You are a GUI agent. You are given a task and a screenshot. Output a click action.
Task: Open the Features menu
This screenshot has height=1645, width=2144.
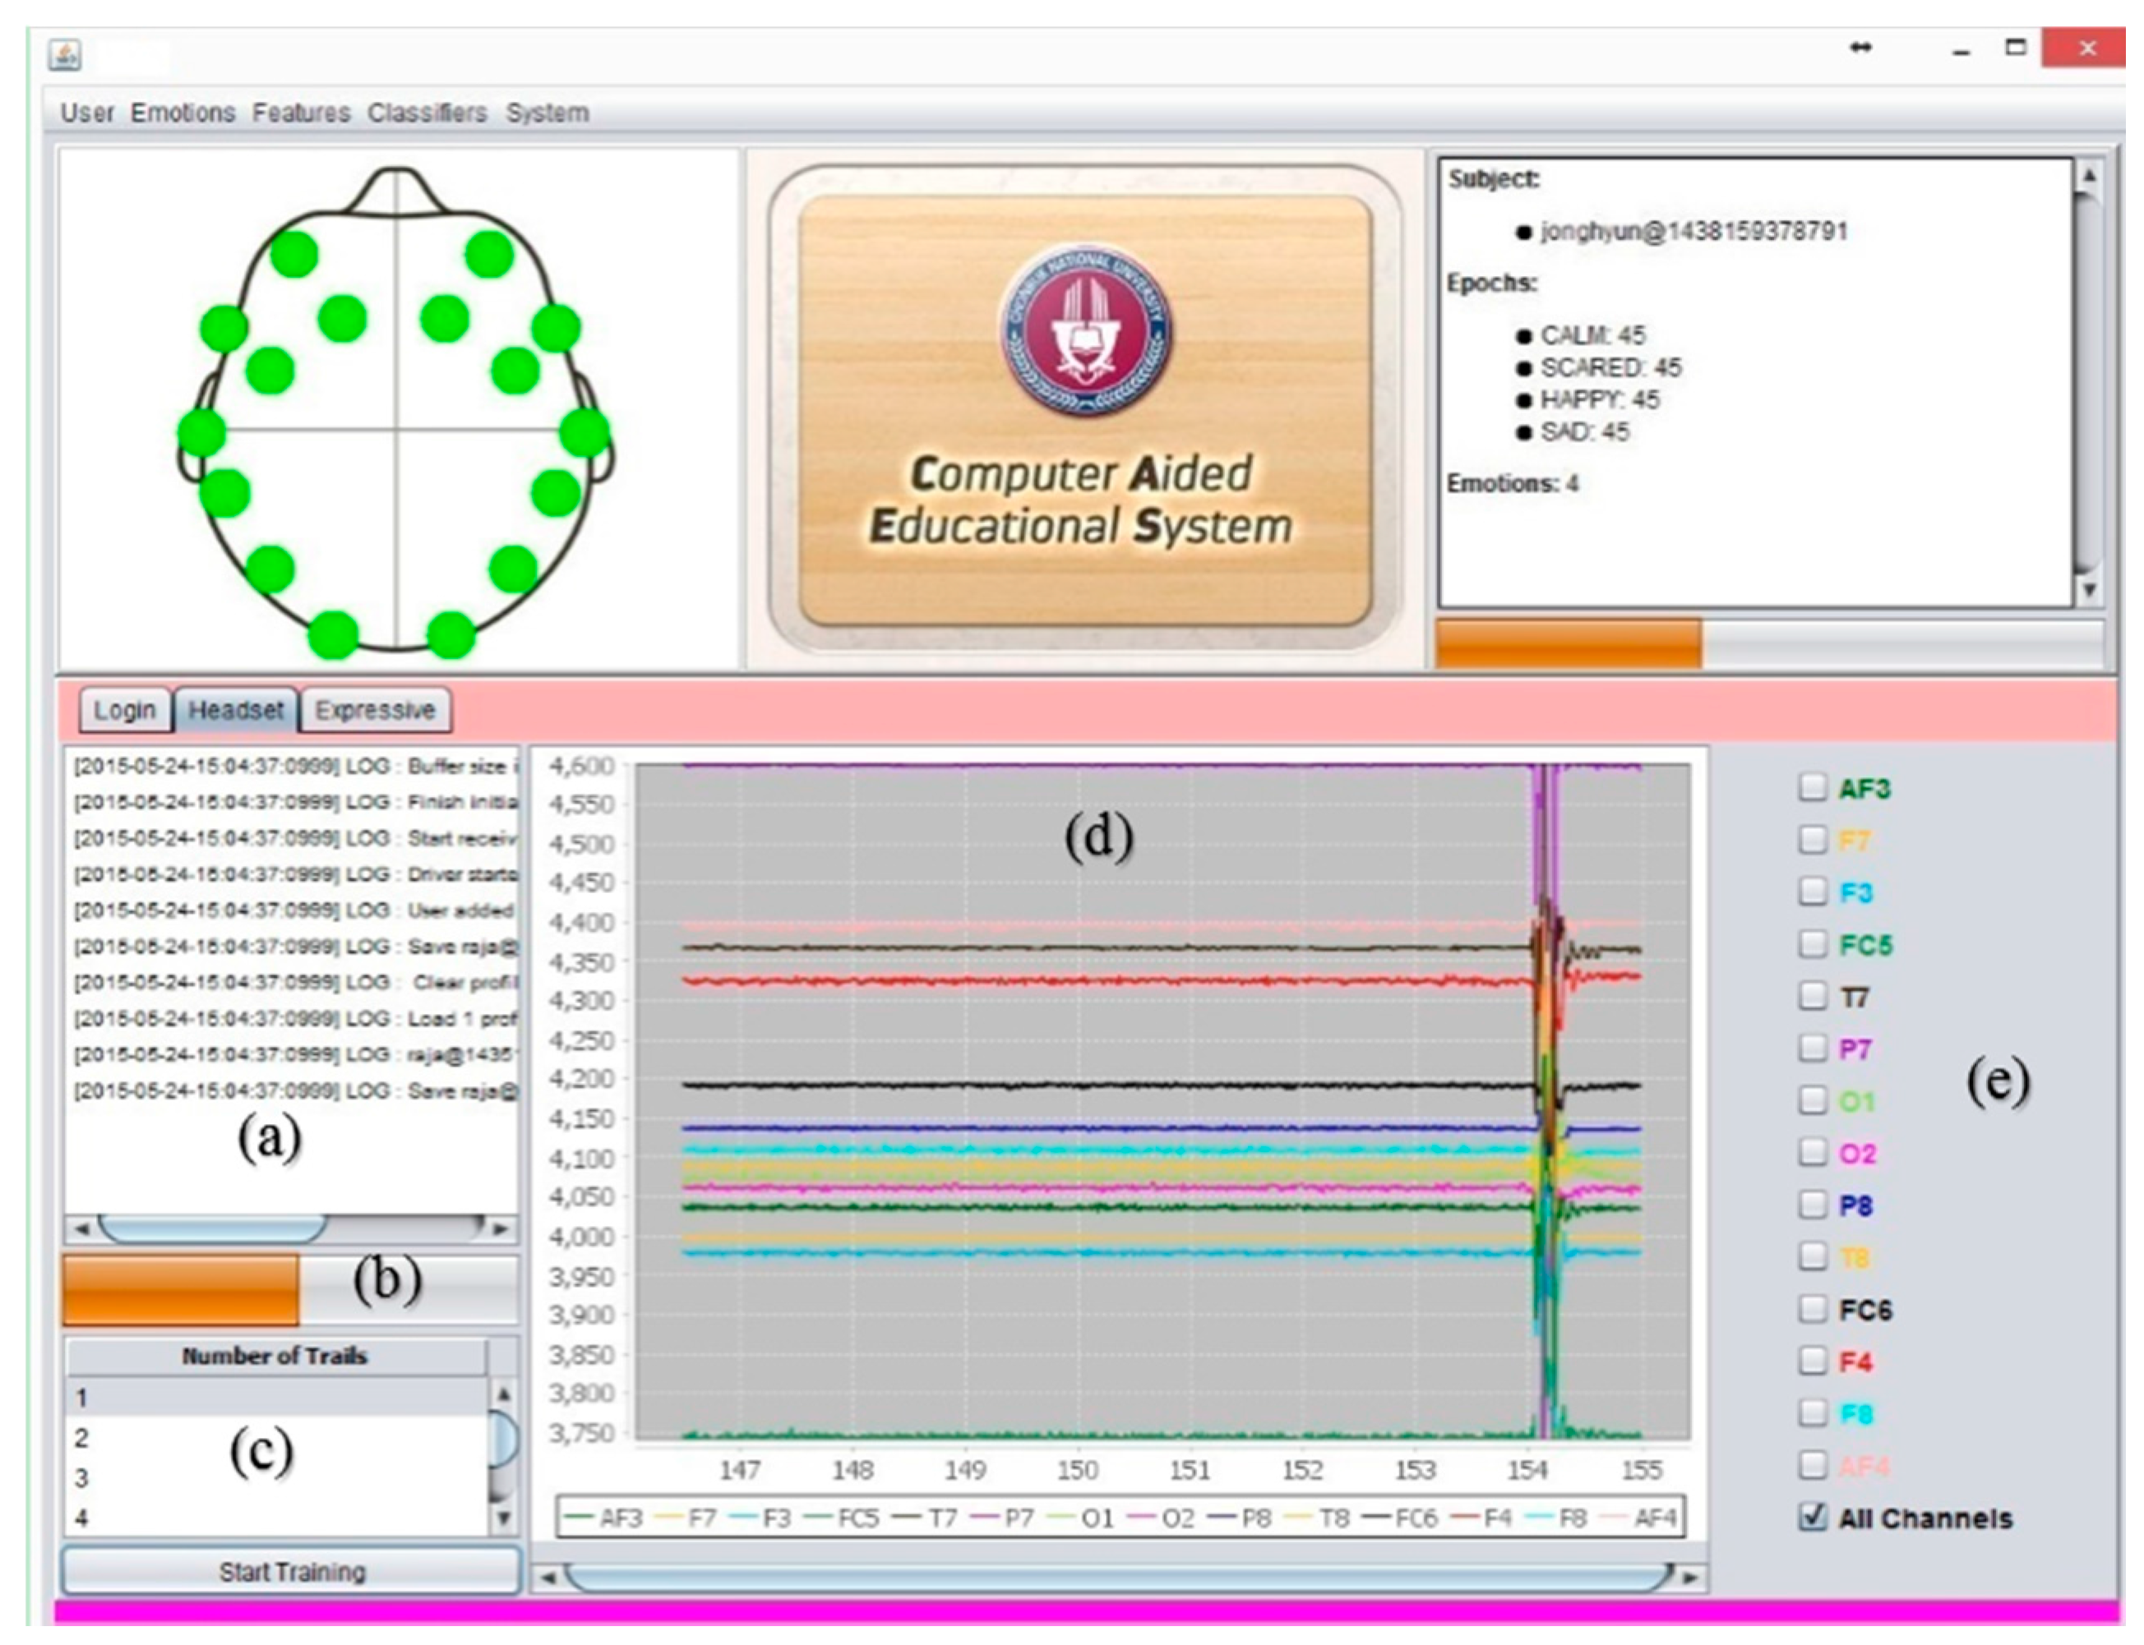301,113
